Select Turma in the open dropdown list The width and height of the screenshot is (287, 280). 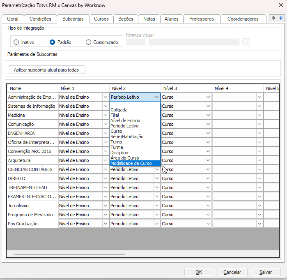coord(117,147)
